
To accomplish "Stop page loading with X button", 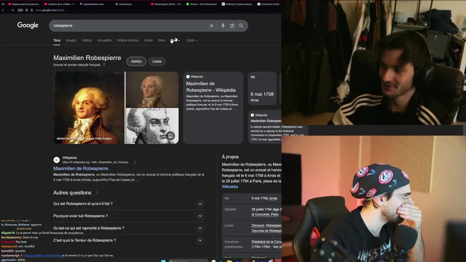I will [12, 10].
